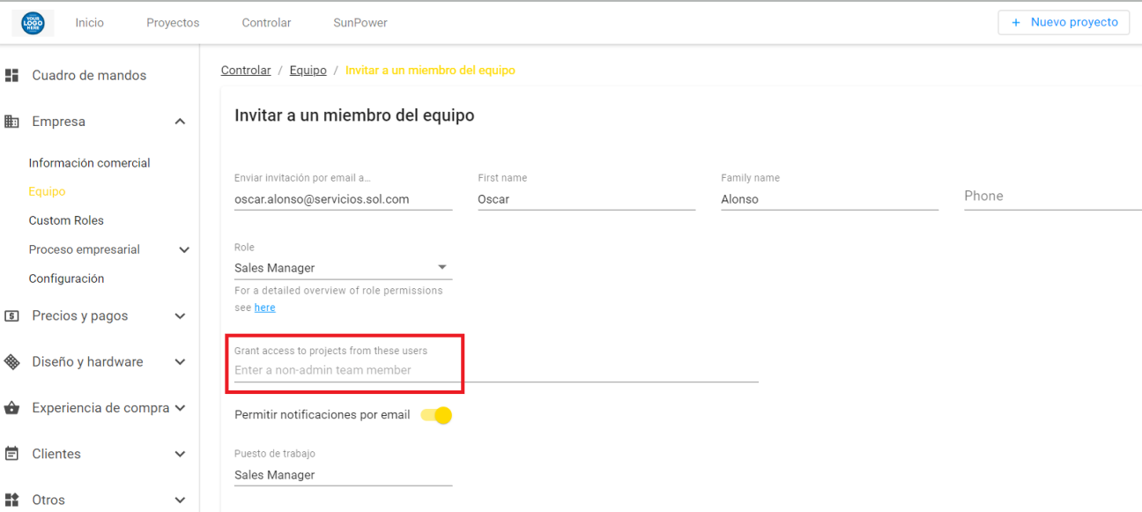1142x512 pixels.
Task: Click the Cuadro de mandos dashboard icon
Action: [12, 76]
